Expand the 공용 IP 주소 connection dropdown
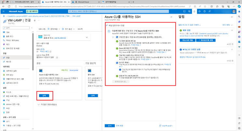Viewport: 242px width, 131px height. pyautogui.click(x=87, y=37)
